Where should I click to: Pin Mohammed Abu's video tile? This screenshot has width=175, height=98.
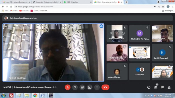(x=111, y=33)
